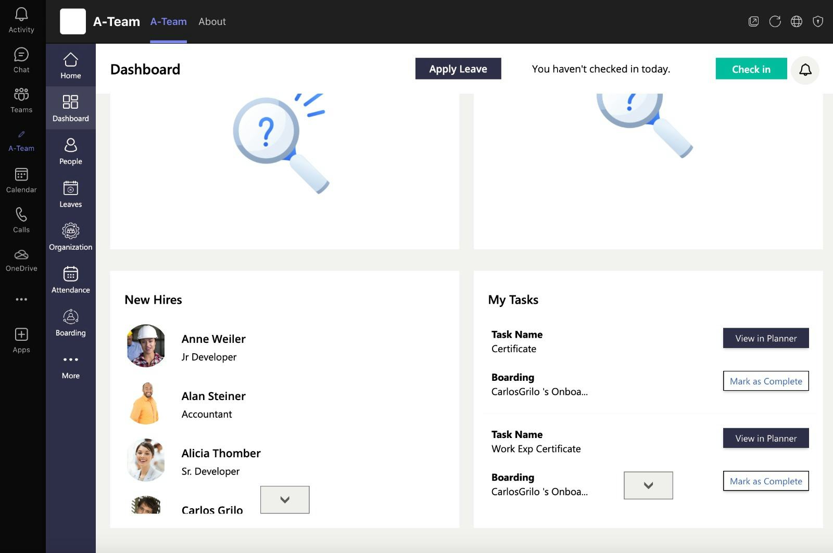
Task: Expand the More menu in sidebar
Action: [x=70, y=365]
